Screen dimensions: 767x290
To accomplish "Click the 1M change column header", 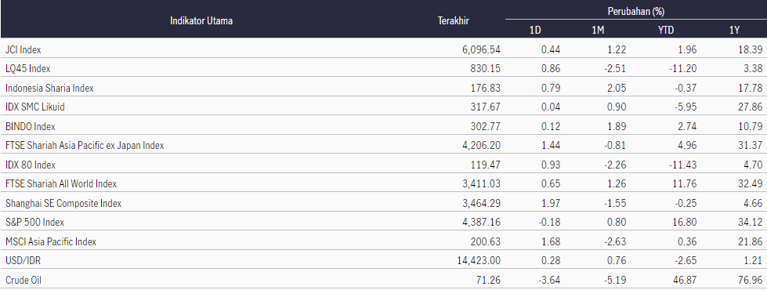I will pyautogui.click(x=598, y=31).
